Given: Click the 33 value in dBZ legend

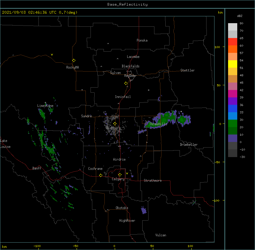Looking at the screenshot, I should tap(241, 112).
